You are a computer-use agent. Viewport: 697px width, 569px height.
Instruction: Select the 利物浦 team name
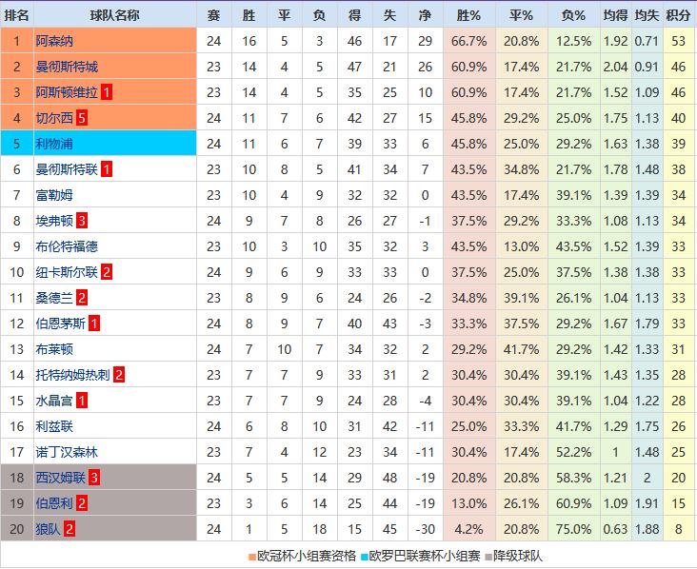pos(54,144)
